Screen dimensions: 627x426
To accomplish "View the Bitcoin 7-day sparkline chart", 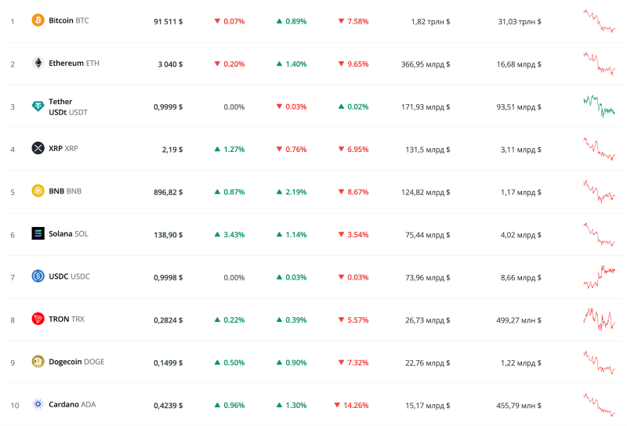I will point(599,21).
